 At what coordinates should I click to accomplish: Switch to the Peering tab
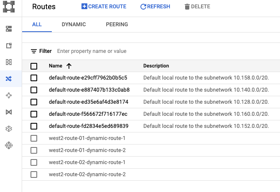[117, 25]
